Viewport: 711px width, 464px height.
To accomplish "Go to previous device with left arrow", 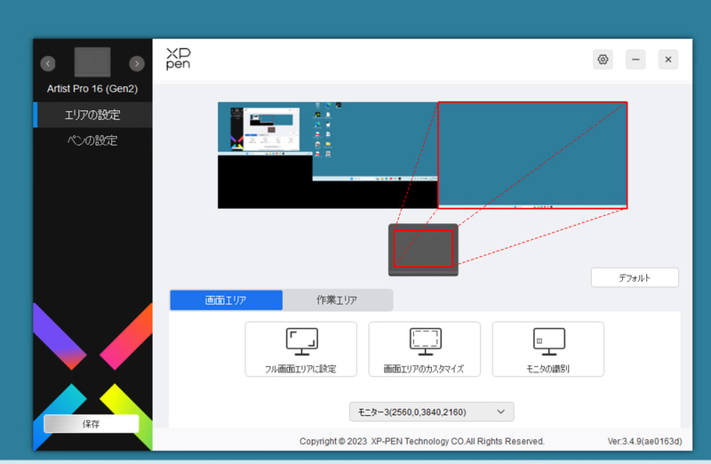I will [48, 63].
